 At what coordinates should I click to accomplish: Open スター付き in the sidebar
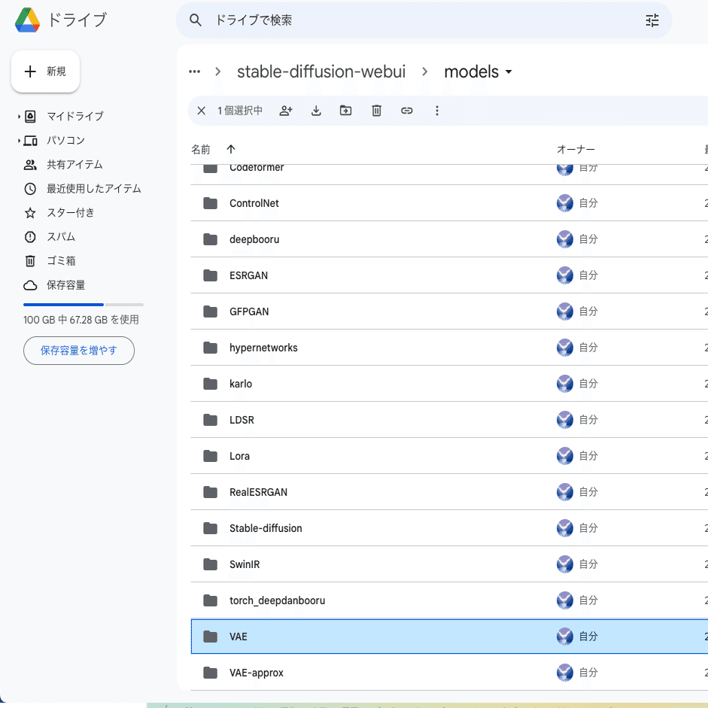point(71,213)
